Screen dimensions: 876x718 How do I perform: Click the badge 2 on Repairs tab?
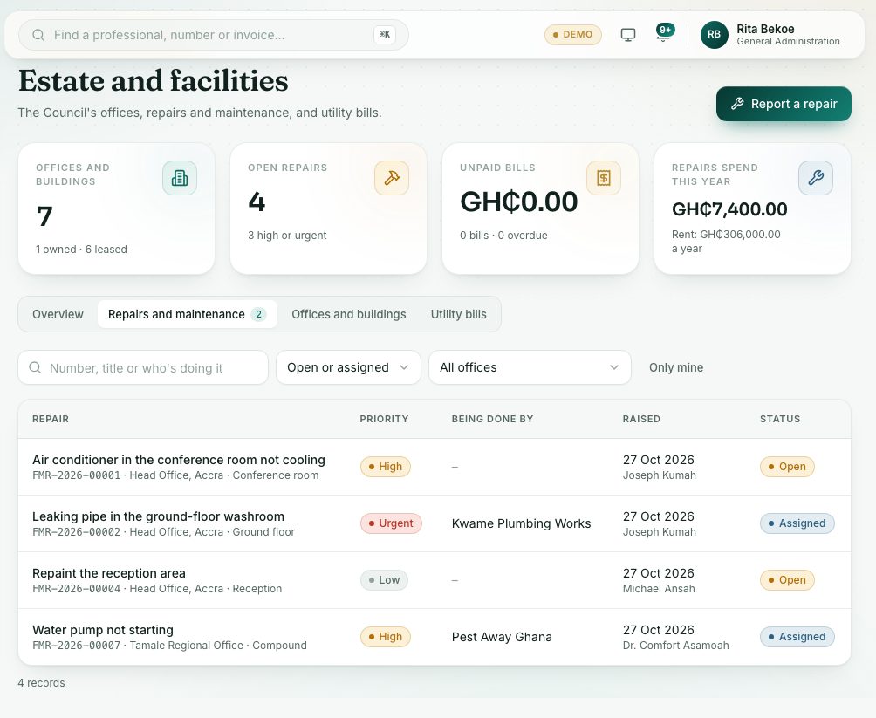(x=258, y=314)
